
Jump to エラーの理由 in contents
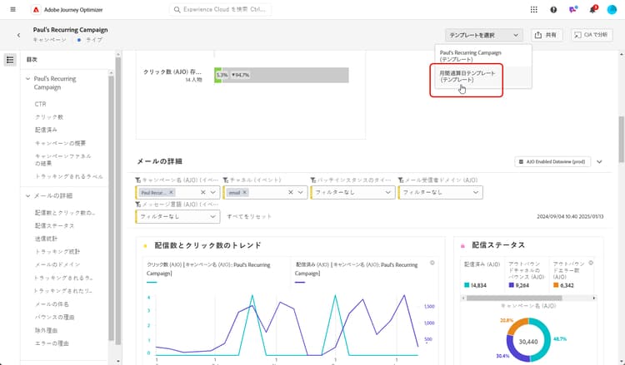(52, 343)
